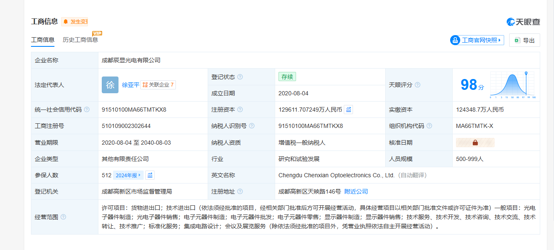The width and height of the screenshot is (554, 250).
Task: Click the 天眼评分 distribution chart
Action: pyautogui.click(x=513, y=85)
